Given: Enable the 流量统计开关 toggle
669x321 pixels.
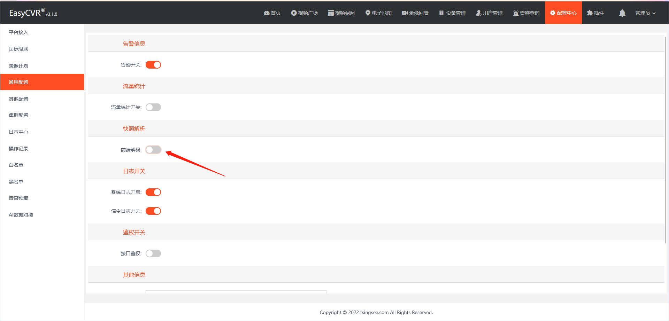Looking at the screenshot, I should tap(153, 107).
